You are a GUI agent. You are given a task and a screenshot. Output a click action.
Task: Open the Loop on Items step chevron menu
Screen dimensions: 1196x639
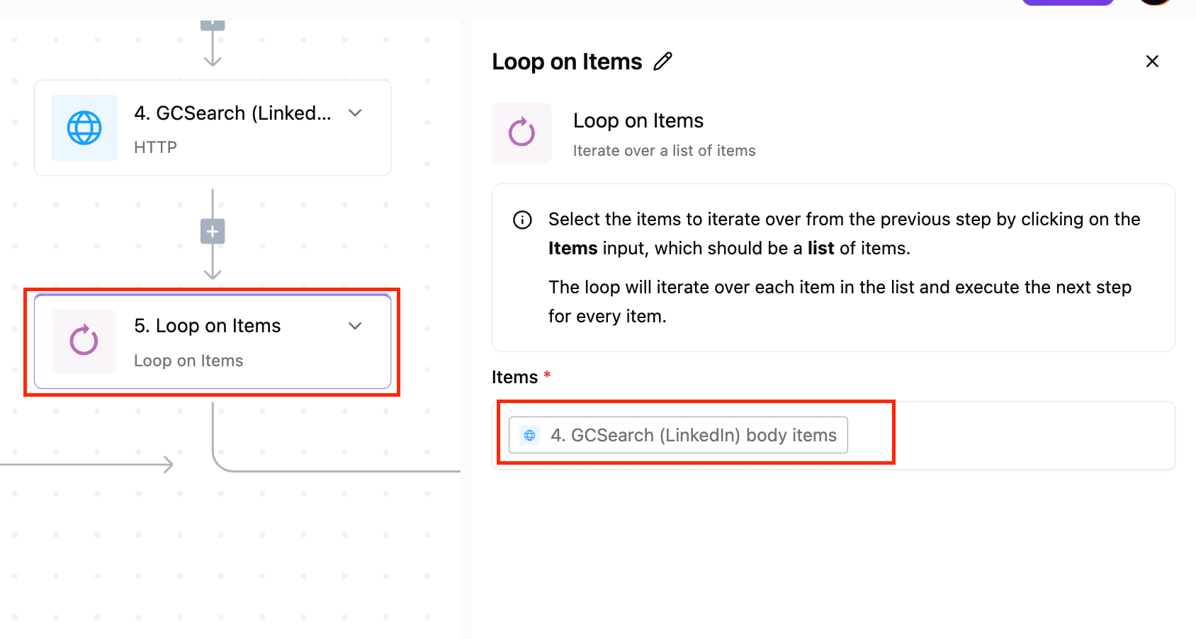pos(356,326)
